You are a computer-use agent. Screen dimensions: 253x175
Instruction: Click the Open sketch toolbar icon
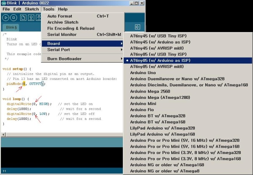[31, 18]
